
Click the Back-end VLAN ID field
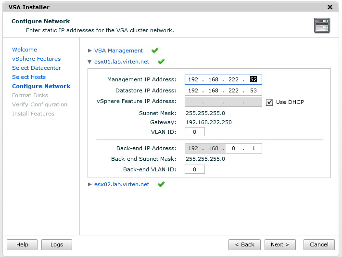pos(194,169)
